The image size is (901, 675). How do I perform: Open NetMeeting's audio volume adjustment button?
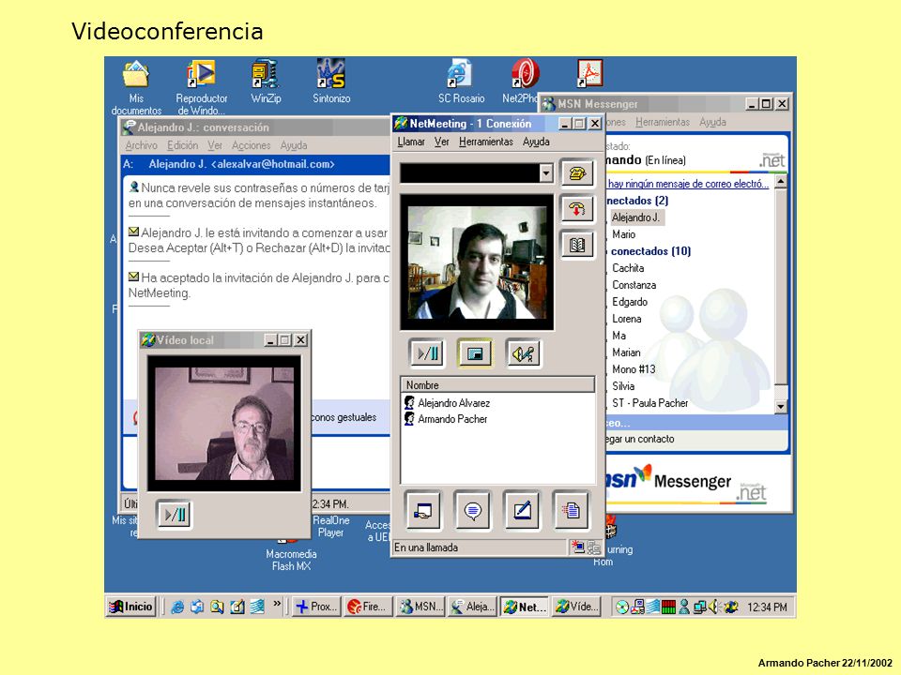(523, 353)
